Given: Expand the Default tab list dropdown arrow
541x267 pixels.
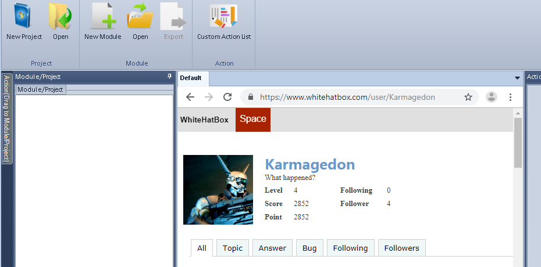Looking at the screenshot, I should coord(517,78).
